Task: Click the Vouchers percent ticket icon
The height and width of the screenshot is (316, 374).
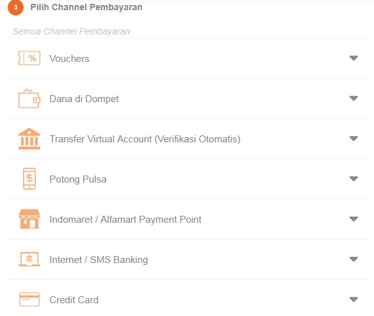Action: point(29,58)
